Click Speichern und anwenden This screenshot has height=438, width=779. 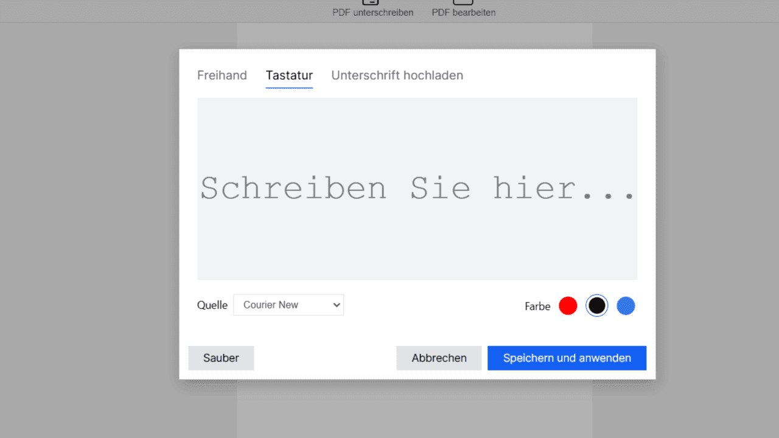tap(567, 358)
